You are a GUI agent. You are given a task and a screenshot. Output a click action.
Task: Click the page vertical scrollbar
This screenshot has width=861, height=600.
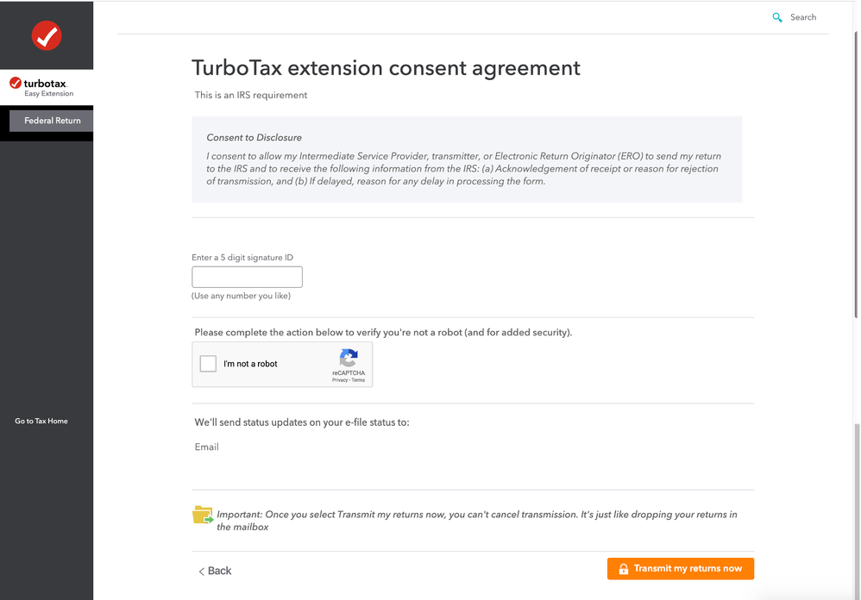857,176
